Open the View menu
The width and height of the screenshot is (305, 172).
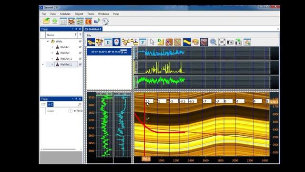(x=53, y=14)
